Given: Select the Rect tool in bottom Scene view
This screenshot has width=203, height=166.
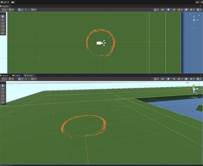Looking at the screenshot, I should pos(3,99).
